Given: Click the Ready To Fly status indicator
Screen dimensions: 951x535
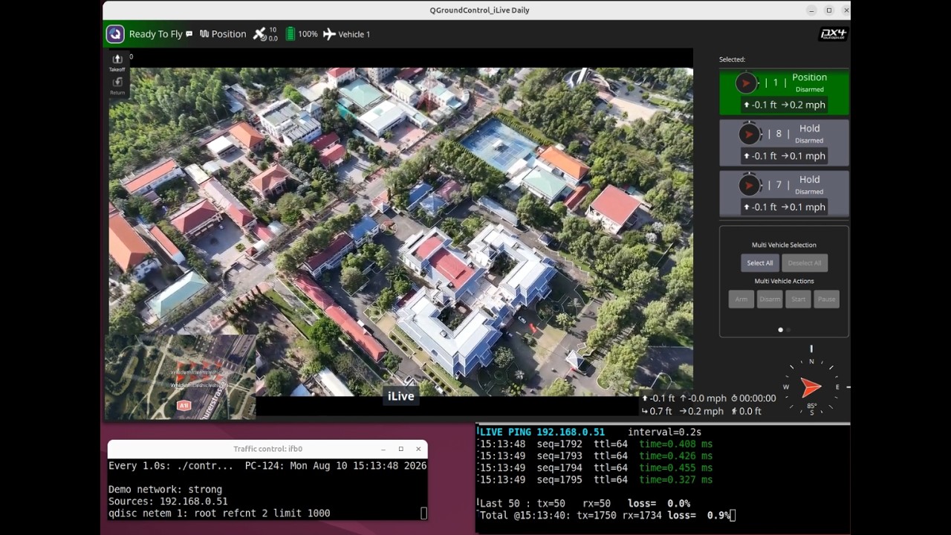Looking at the screenshot, I should [155, 34].
